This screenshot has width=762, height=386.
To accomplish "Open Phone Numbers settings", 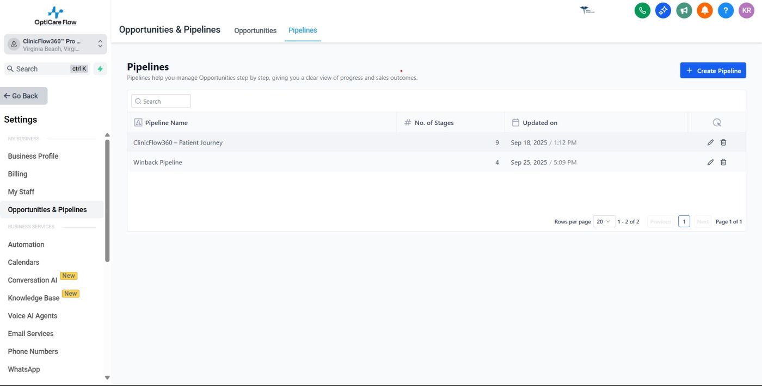I will click(x=33, y=352).
